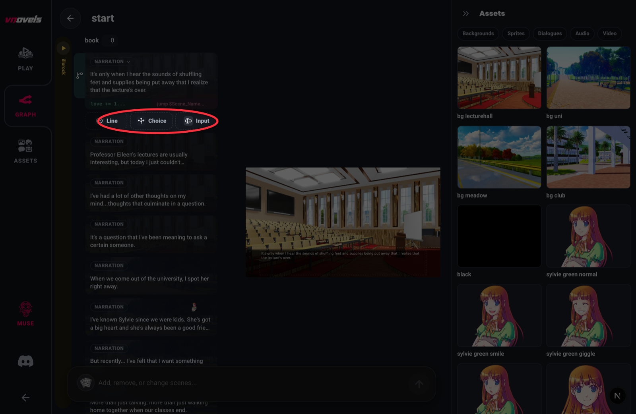Select the bg meadow thumbnail
This screenshot has height=414, width=636.
pyautogui.click(x=499, y=157)
